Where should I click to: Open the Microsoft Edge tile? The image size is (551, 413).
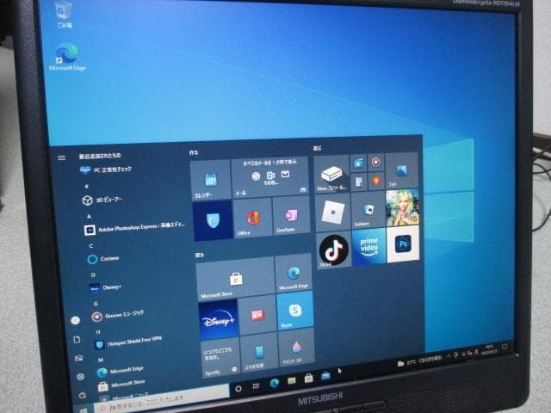pos(294,273)
